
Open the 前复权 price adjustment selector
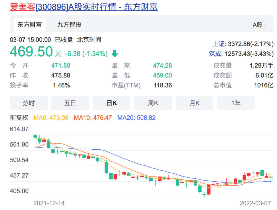point(18,117)
